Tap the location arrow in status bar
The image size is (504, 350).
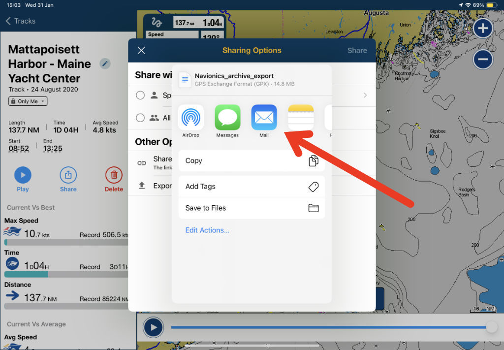pyautogui.click(x=461, y=5)
